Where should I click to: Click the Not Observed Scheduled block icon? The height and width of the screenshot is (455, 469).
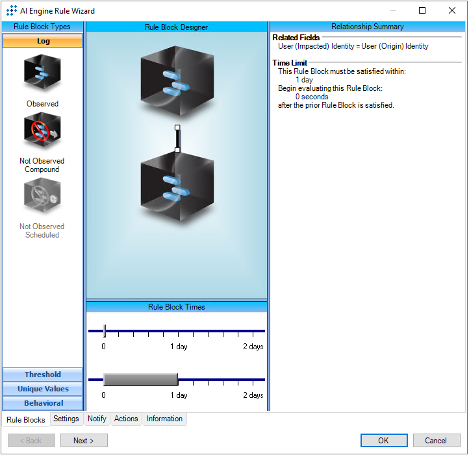coord(42,196)
